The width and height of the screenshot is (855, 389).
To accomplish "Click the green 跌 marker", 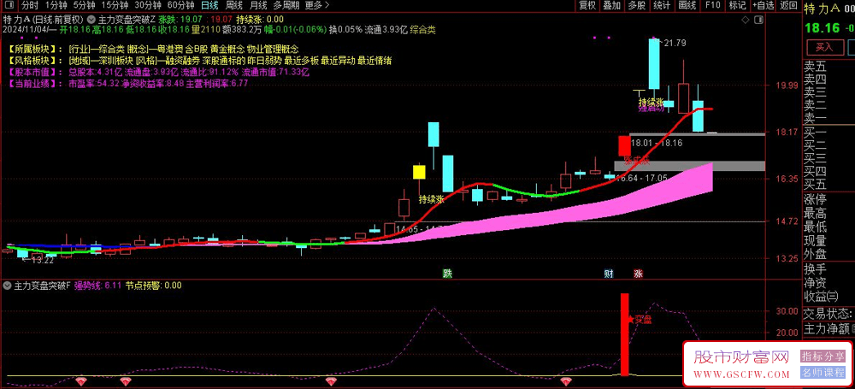I will [x=447, y=274].
